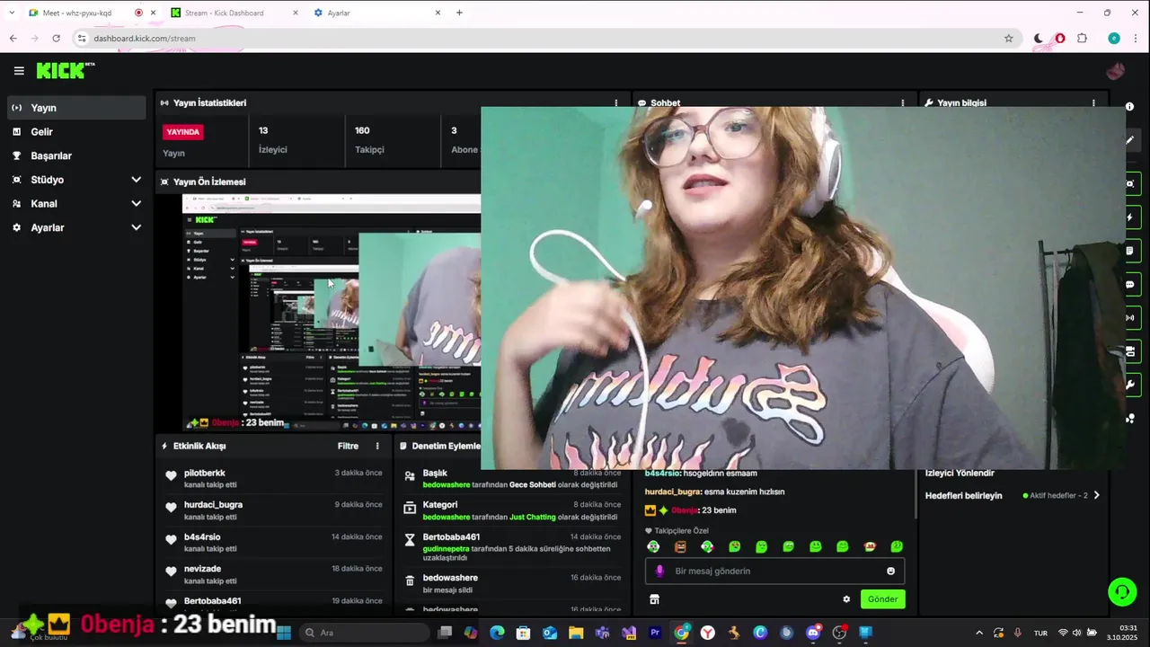Screen dimensions: 1150x647
Task: Open the emoji picker in chat input
Action: click(890, 571)
